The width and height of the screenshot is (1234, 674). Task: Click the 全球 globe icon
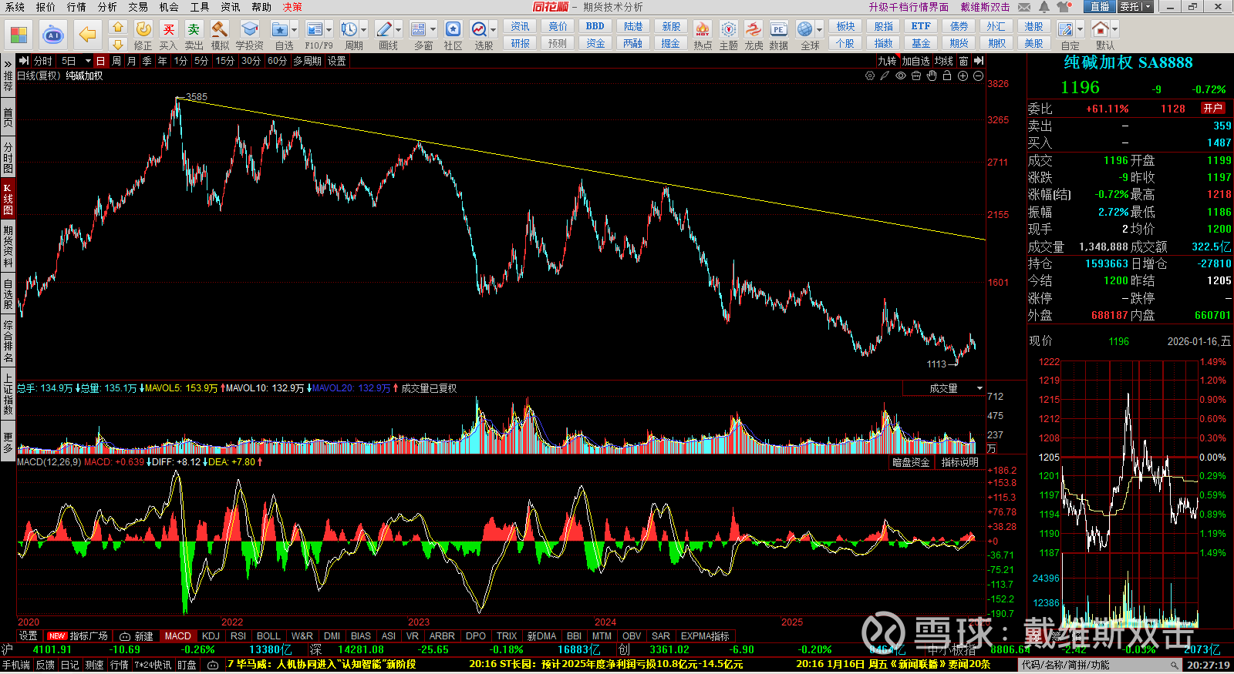coord(805,29)
